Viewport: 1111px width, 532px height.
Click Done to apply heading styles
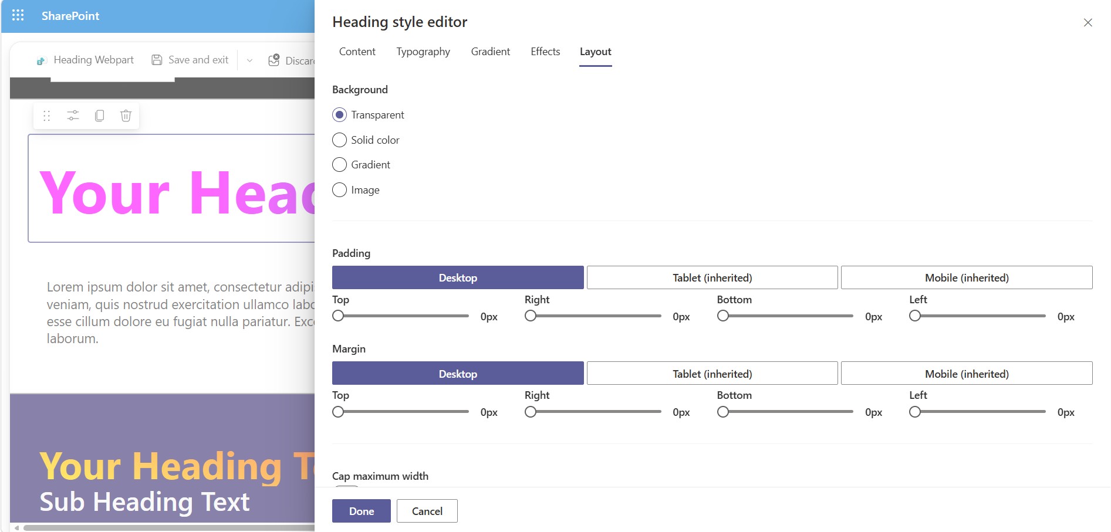(362, 511)
